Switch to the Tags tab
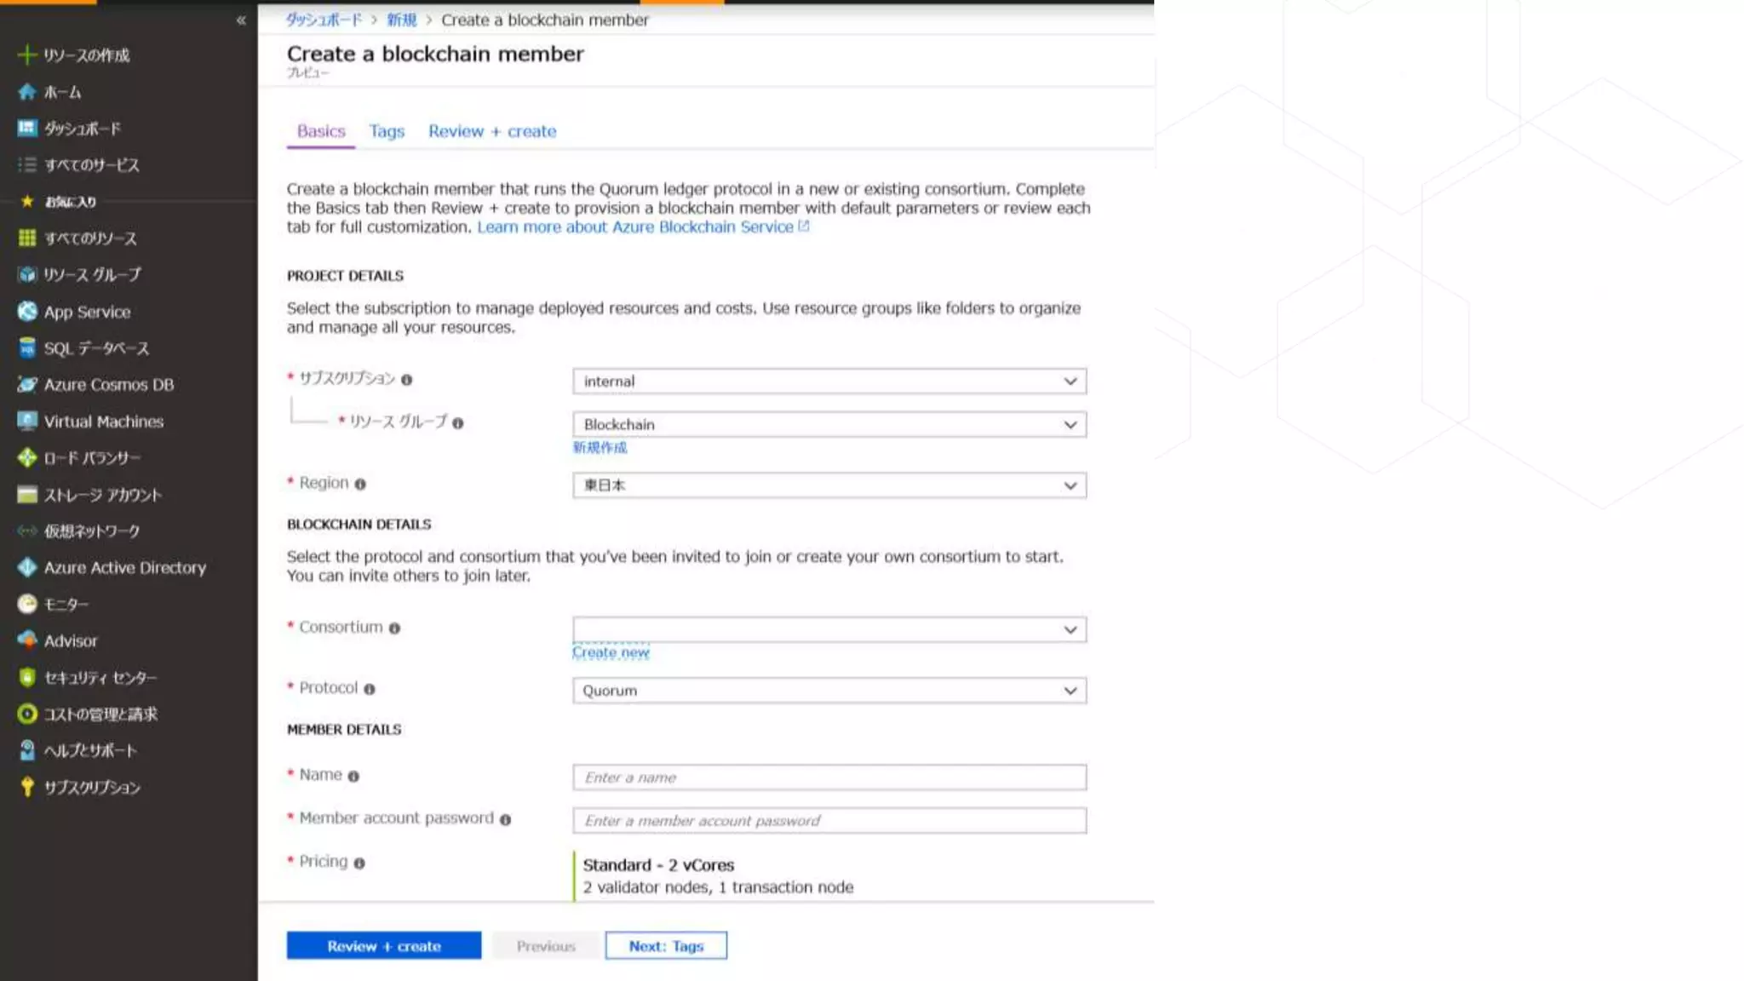This screenshot has height=981, width=1744. 386,131
